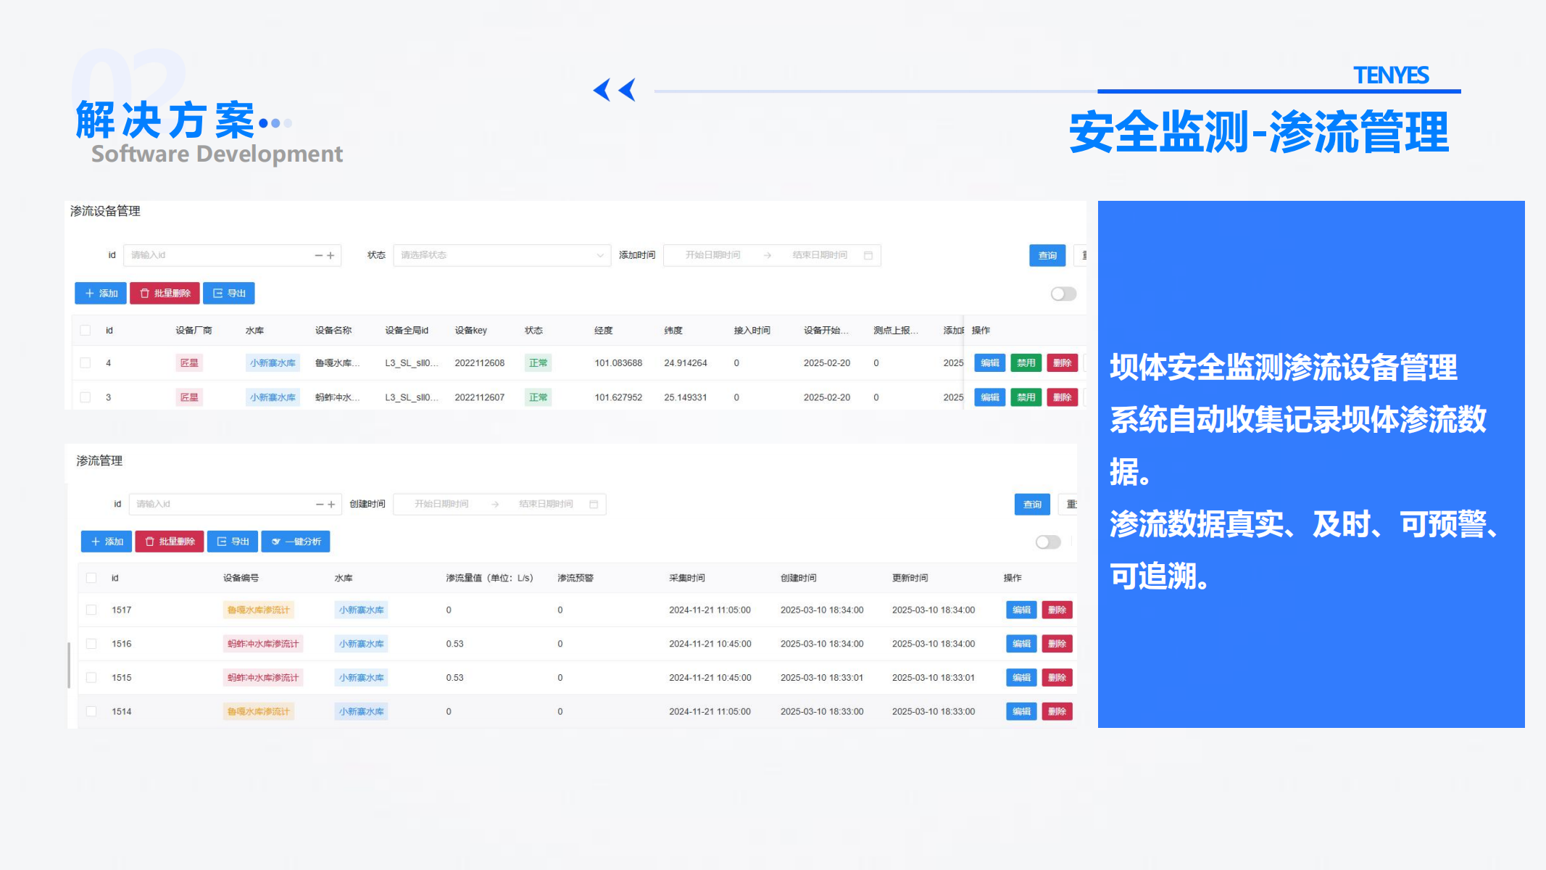1546x870 pixels.
Task: Check the select-all checkbox in seepage table header
Action: point(91,578)
